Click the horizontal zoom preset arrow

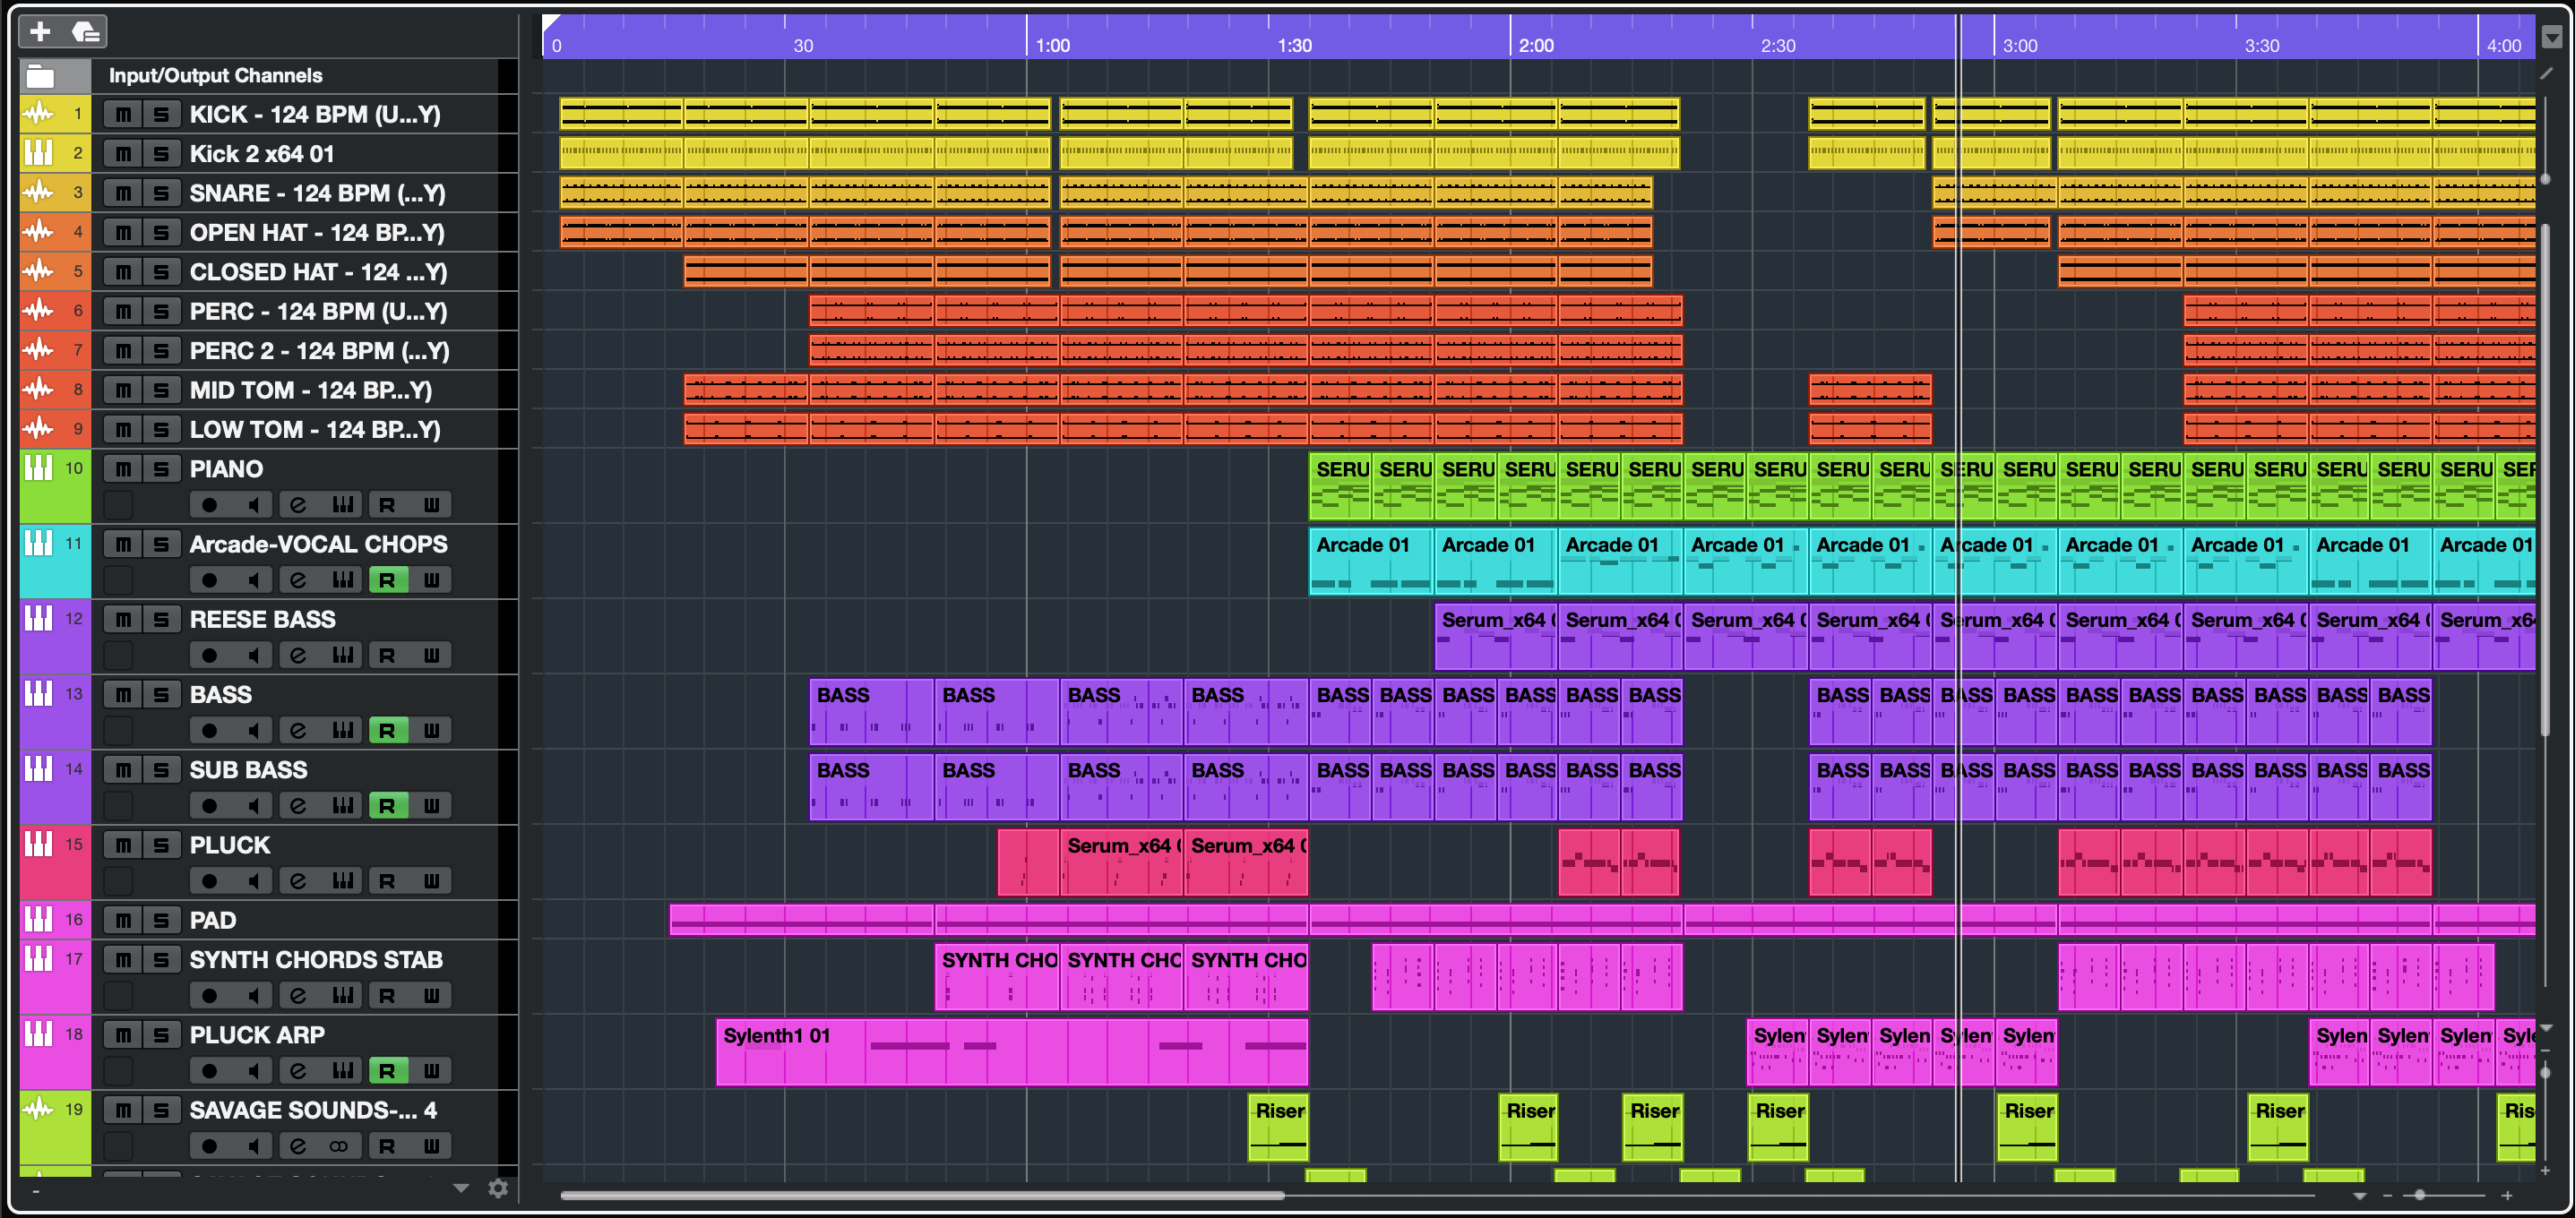pos(2360,1196)
